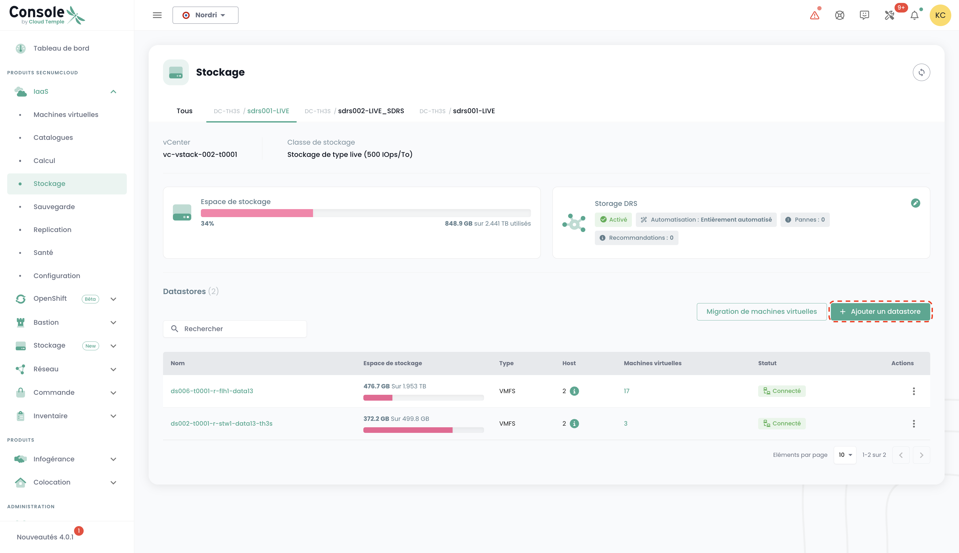Open the Nordri tenant dropdown
959x553 pixels.
tap(205, 15)
